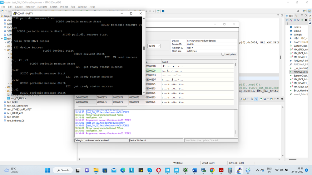Open Calculator from the taskbar
The image size is (312, 175).
[x=230, y=170]
